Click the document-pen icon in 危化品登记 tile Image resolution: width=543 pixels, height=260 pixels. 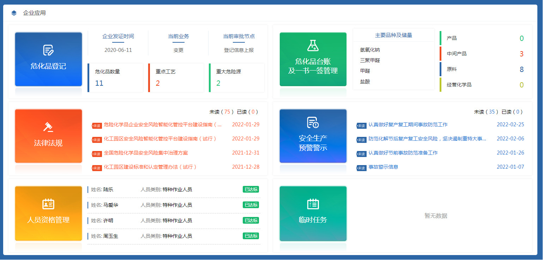click(48, 50)
